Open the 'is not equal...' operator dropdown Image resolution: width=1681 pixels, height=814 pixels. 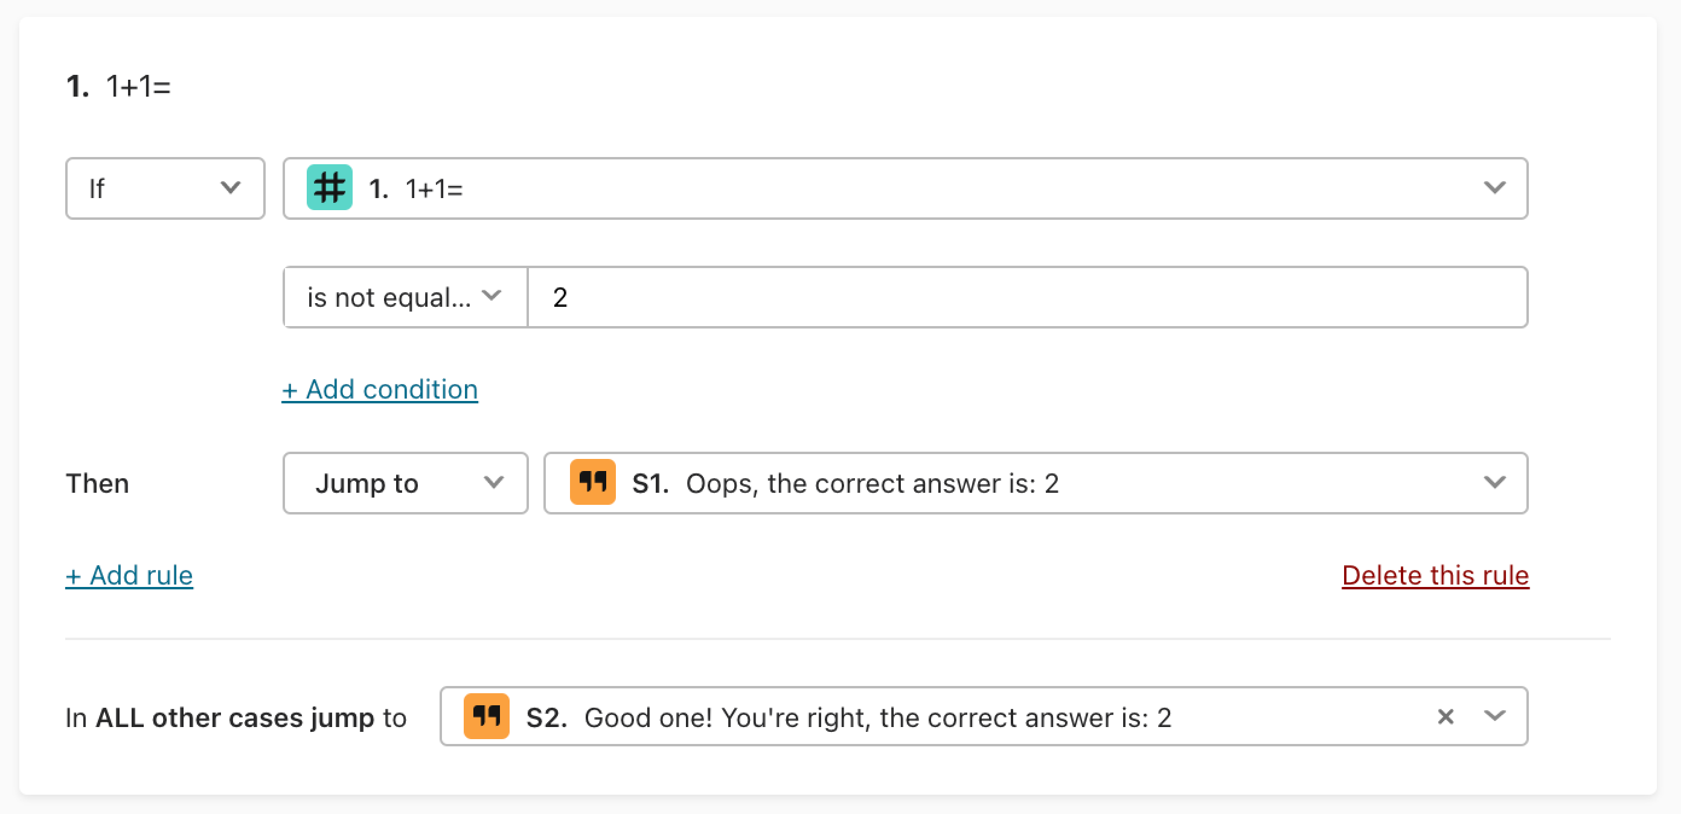point(405,297)
